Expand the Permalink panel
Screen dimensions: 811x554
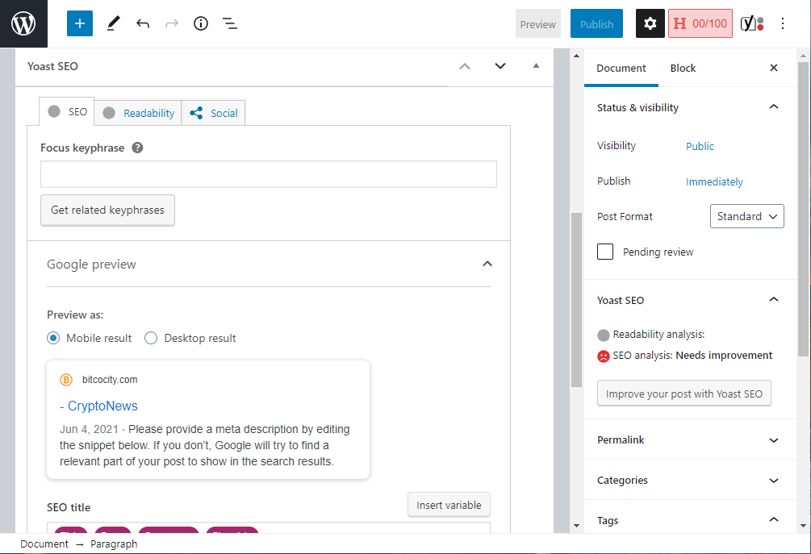point(774,440)
